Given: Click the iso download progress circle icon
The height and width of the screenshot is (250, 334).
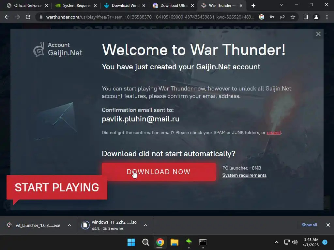Looking at the screenshot, I should 85,225.
